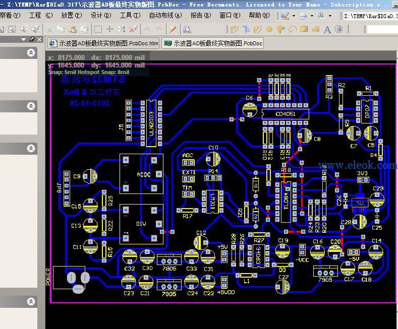Collapse the first section of left panel
This screenshot has width=398, height=329.
coord(31,53)
